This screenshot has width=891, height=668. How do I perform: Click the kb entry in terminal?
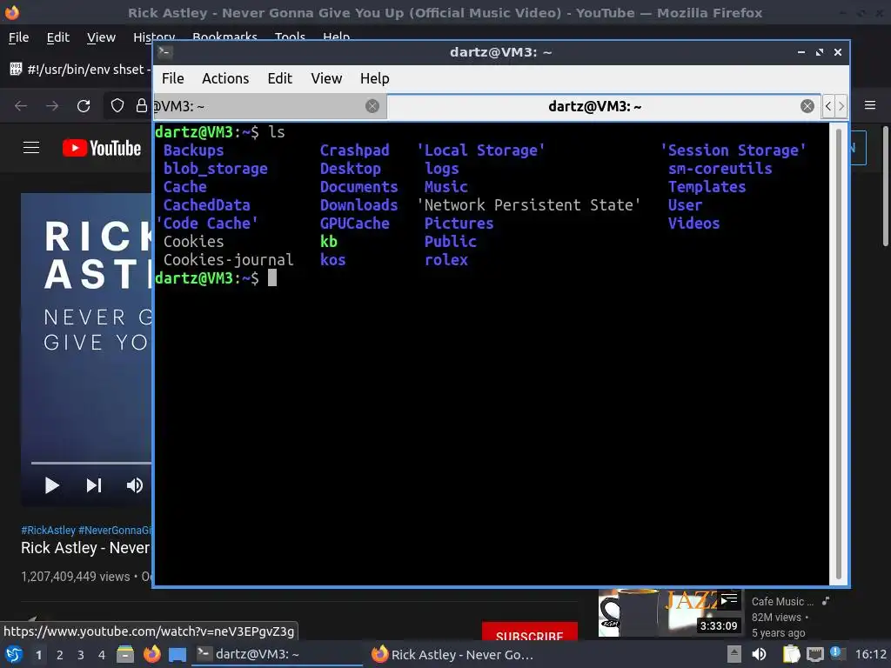(x=328, y=242)
